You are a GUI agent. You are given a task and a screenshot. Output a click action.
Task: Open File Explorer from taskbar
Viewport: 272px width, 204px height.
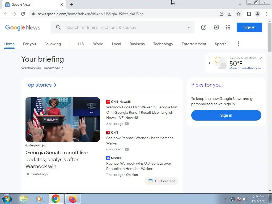pyautogui.click(x=24, y=199)
